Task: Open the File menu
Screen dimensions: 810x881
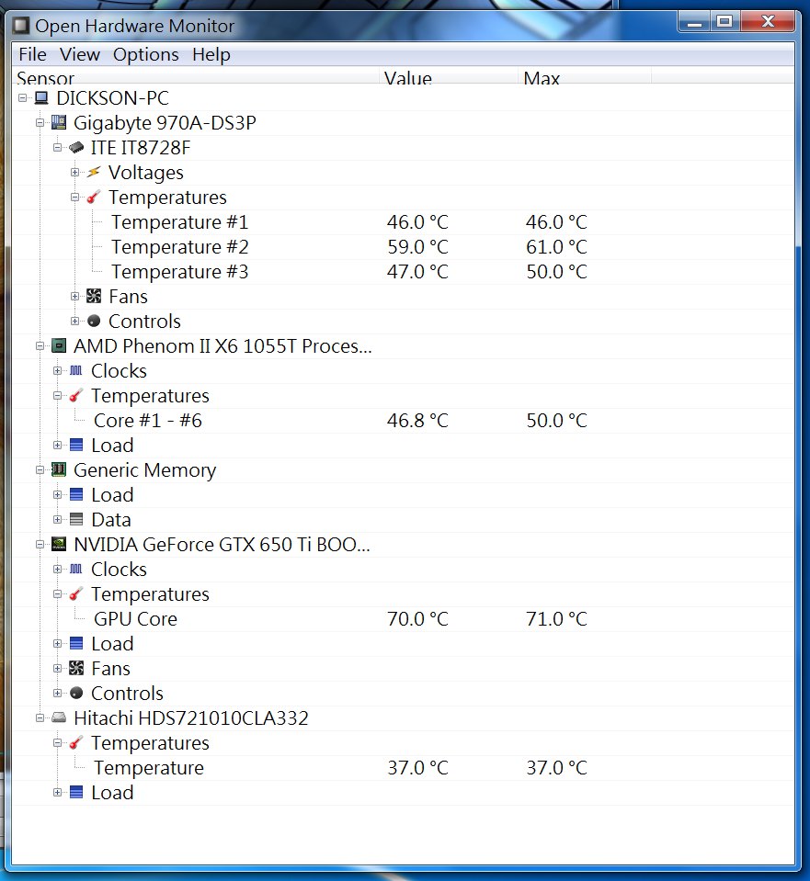Action: click(x=32, y=54)
